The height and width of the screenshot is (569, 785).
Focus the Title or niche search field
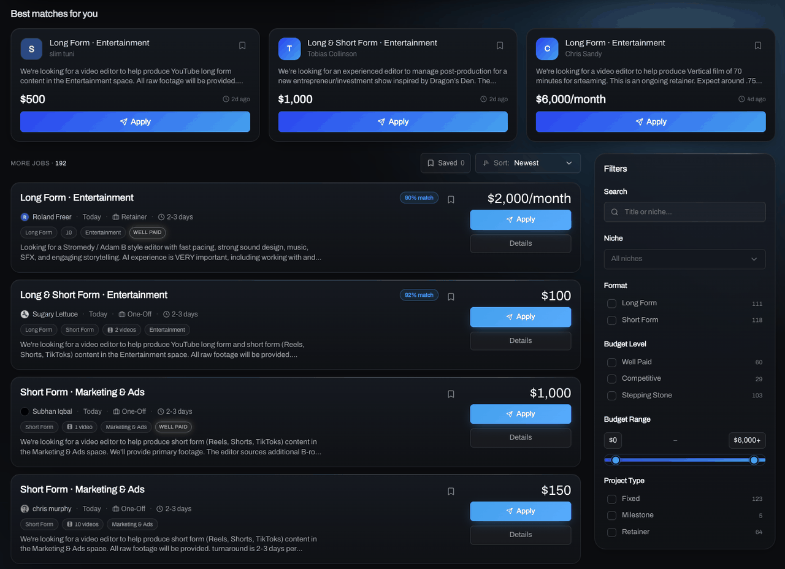tap(684, 212)
